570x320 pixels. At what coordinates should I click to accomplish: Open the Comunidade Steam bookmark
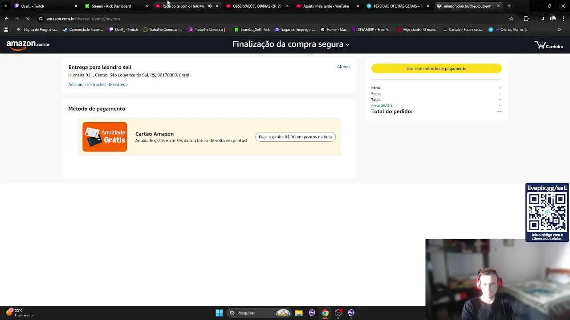point(83,30)
